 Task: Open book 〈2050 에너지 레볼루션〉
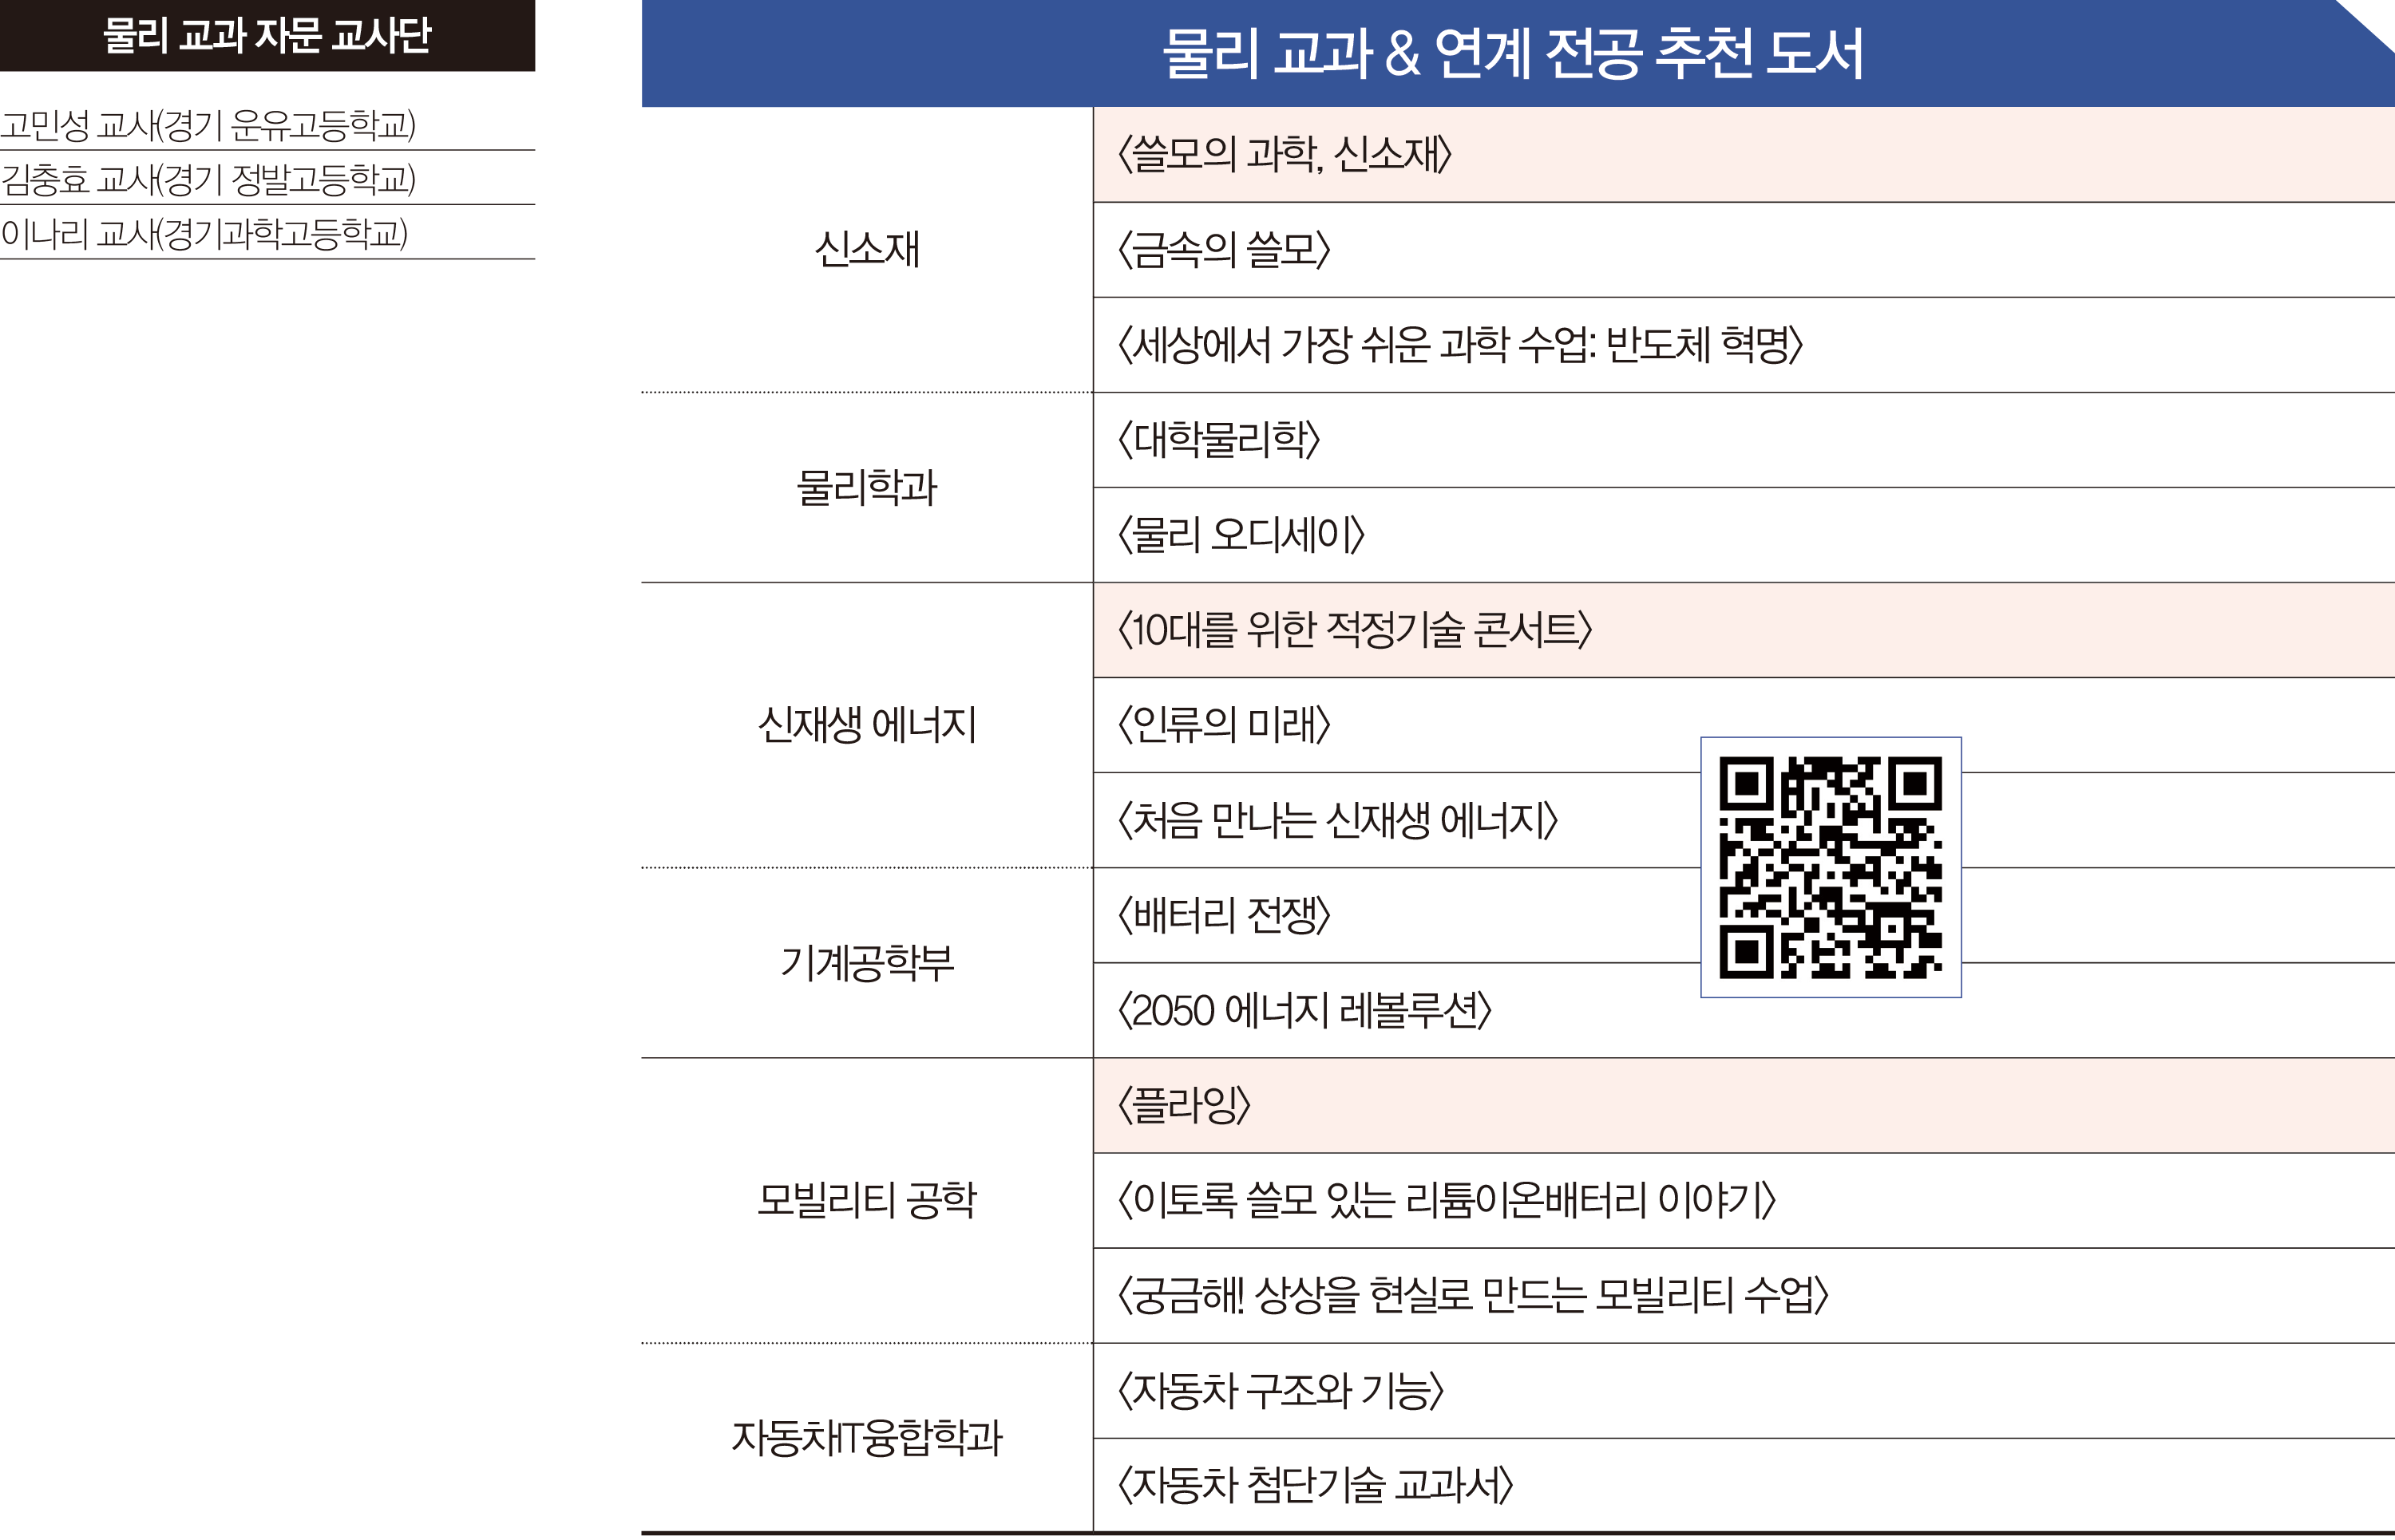click(1304, 1010)
